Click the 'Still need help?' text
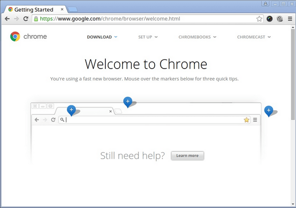The width and height of the screenshot is (296, 208). click(133, 156)
